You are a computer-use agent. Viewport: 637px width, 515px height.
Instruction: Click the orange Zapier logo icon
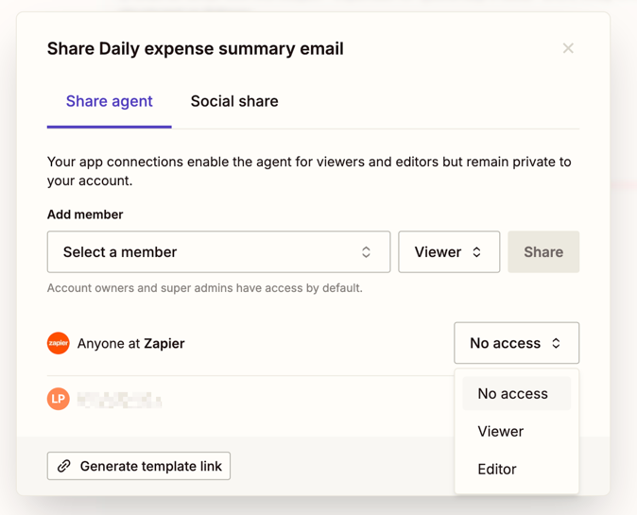click(59, 343)
